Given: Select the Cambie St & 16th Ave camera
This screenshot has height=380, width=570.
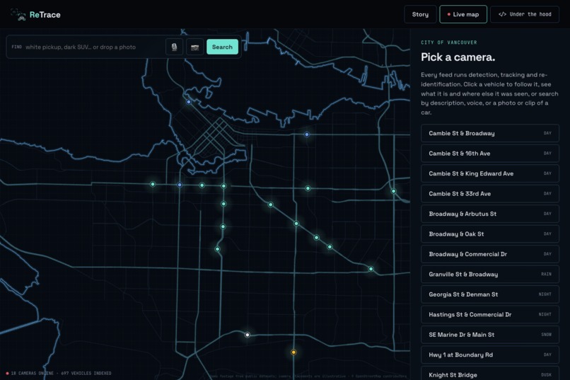Looking at the screenshot, I should (489, 154).
